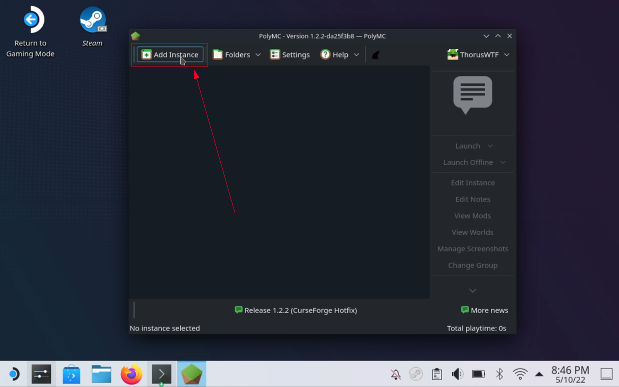Click the battery tray icon

478,374
